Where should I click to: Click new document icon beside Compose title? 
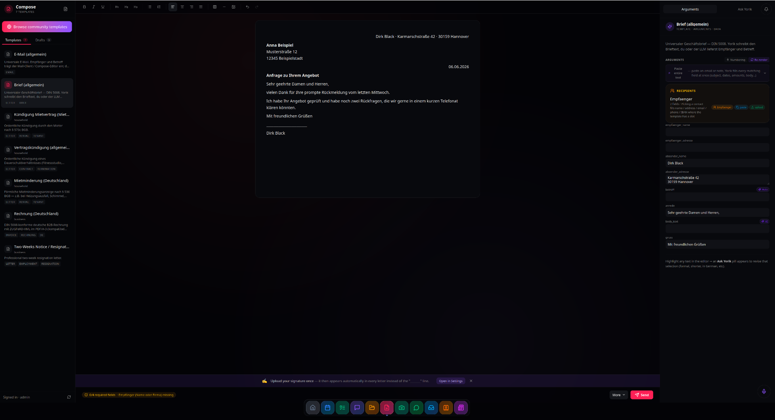point(66,9)
